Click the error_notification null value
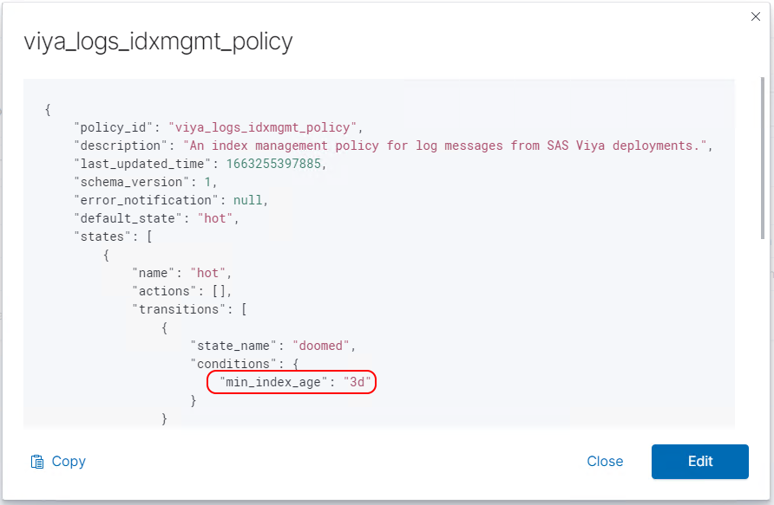Screen dimensions: 774x505 248,200
